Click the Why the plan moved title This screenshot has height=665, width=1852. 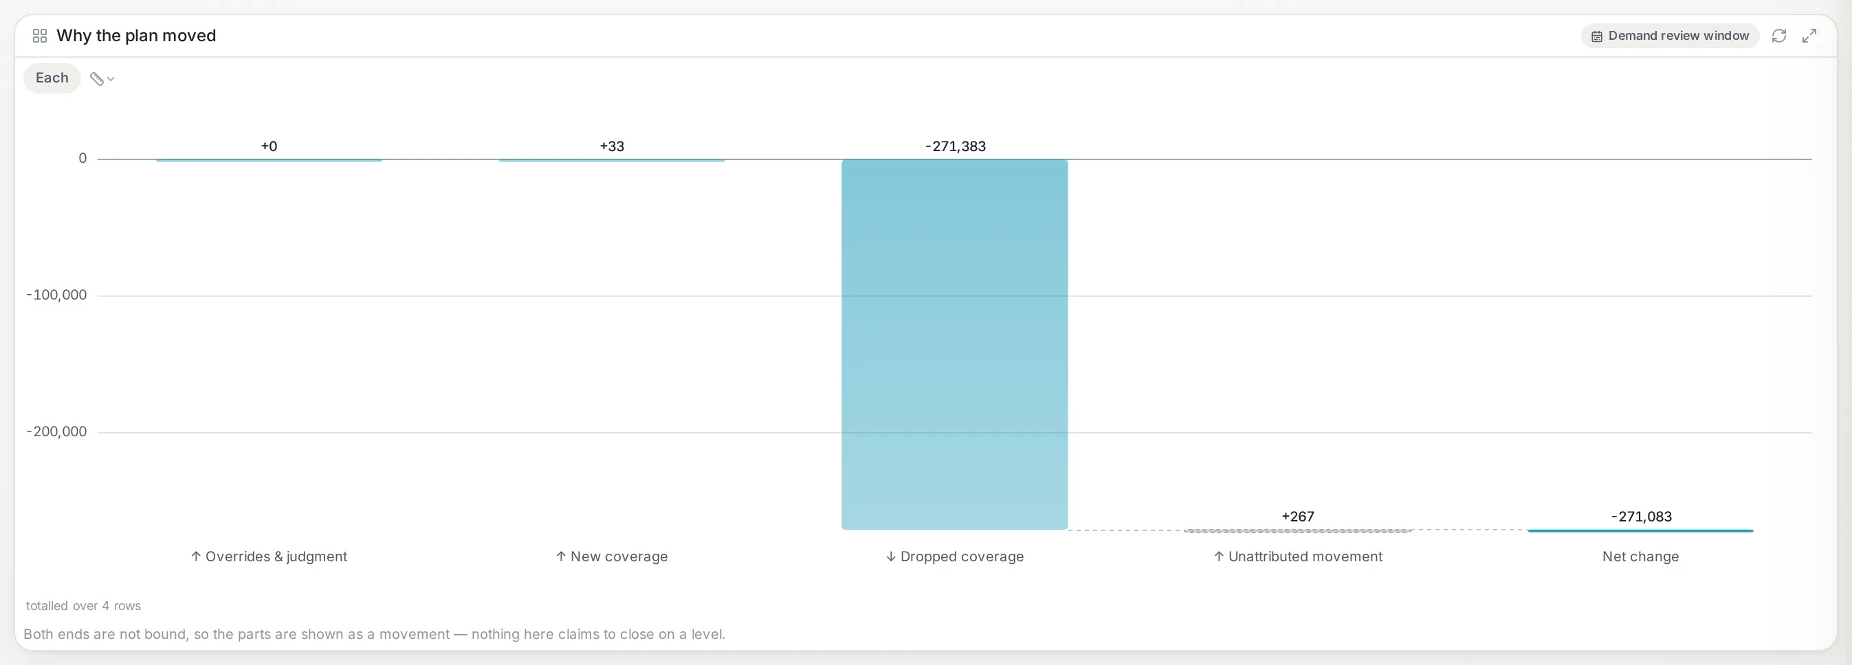[136, 36]
